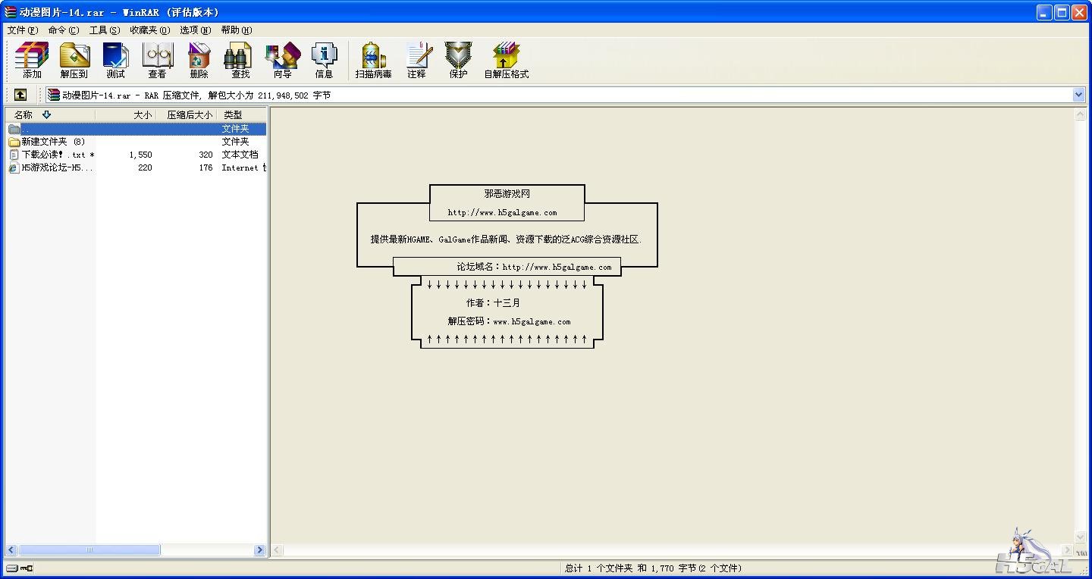Click the 扫描病毒 (Virus Scan) icon

pyautogui.click(x=373, y=60)
